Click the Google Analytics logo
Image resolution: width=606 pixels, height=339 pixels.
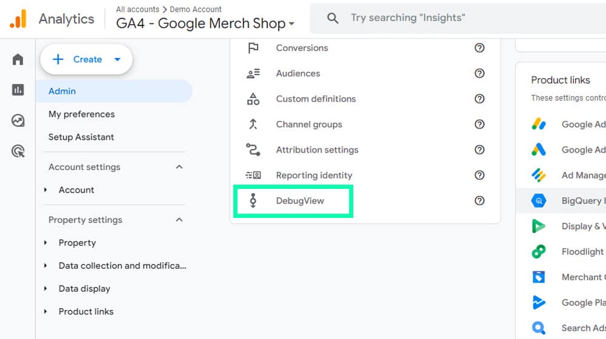pos(18,19)
